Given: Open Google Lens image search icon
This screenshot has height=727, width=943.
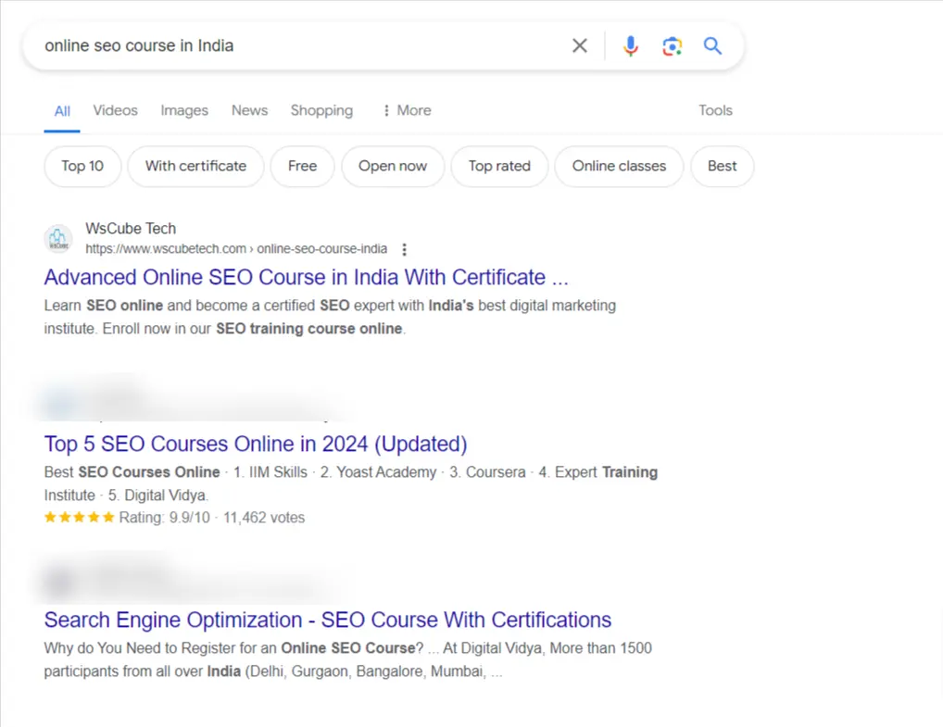Looking at the screenshot, I should tap(672, 46).
